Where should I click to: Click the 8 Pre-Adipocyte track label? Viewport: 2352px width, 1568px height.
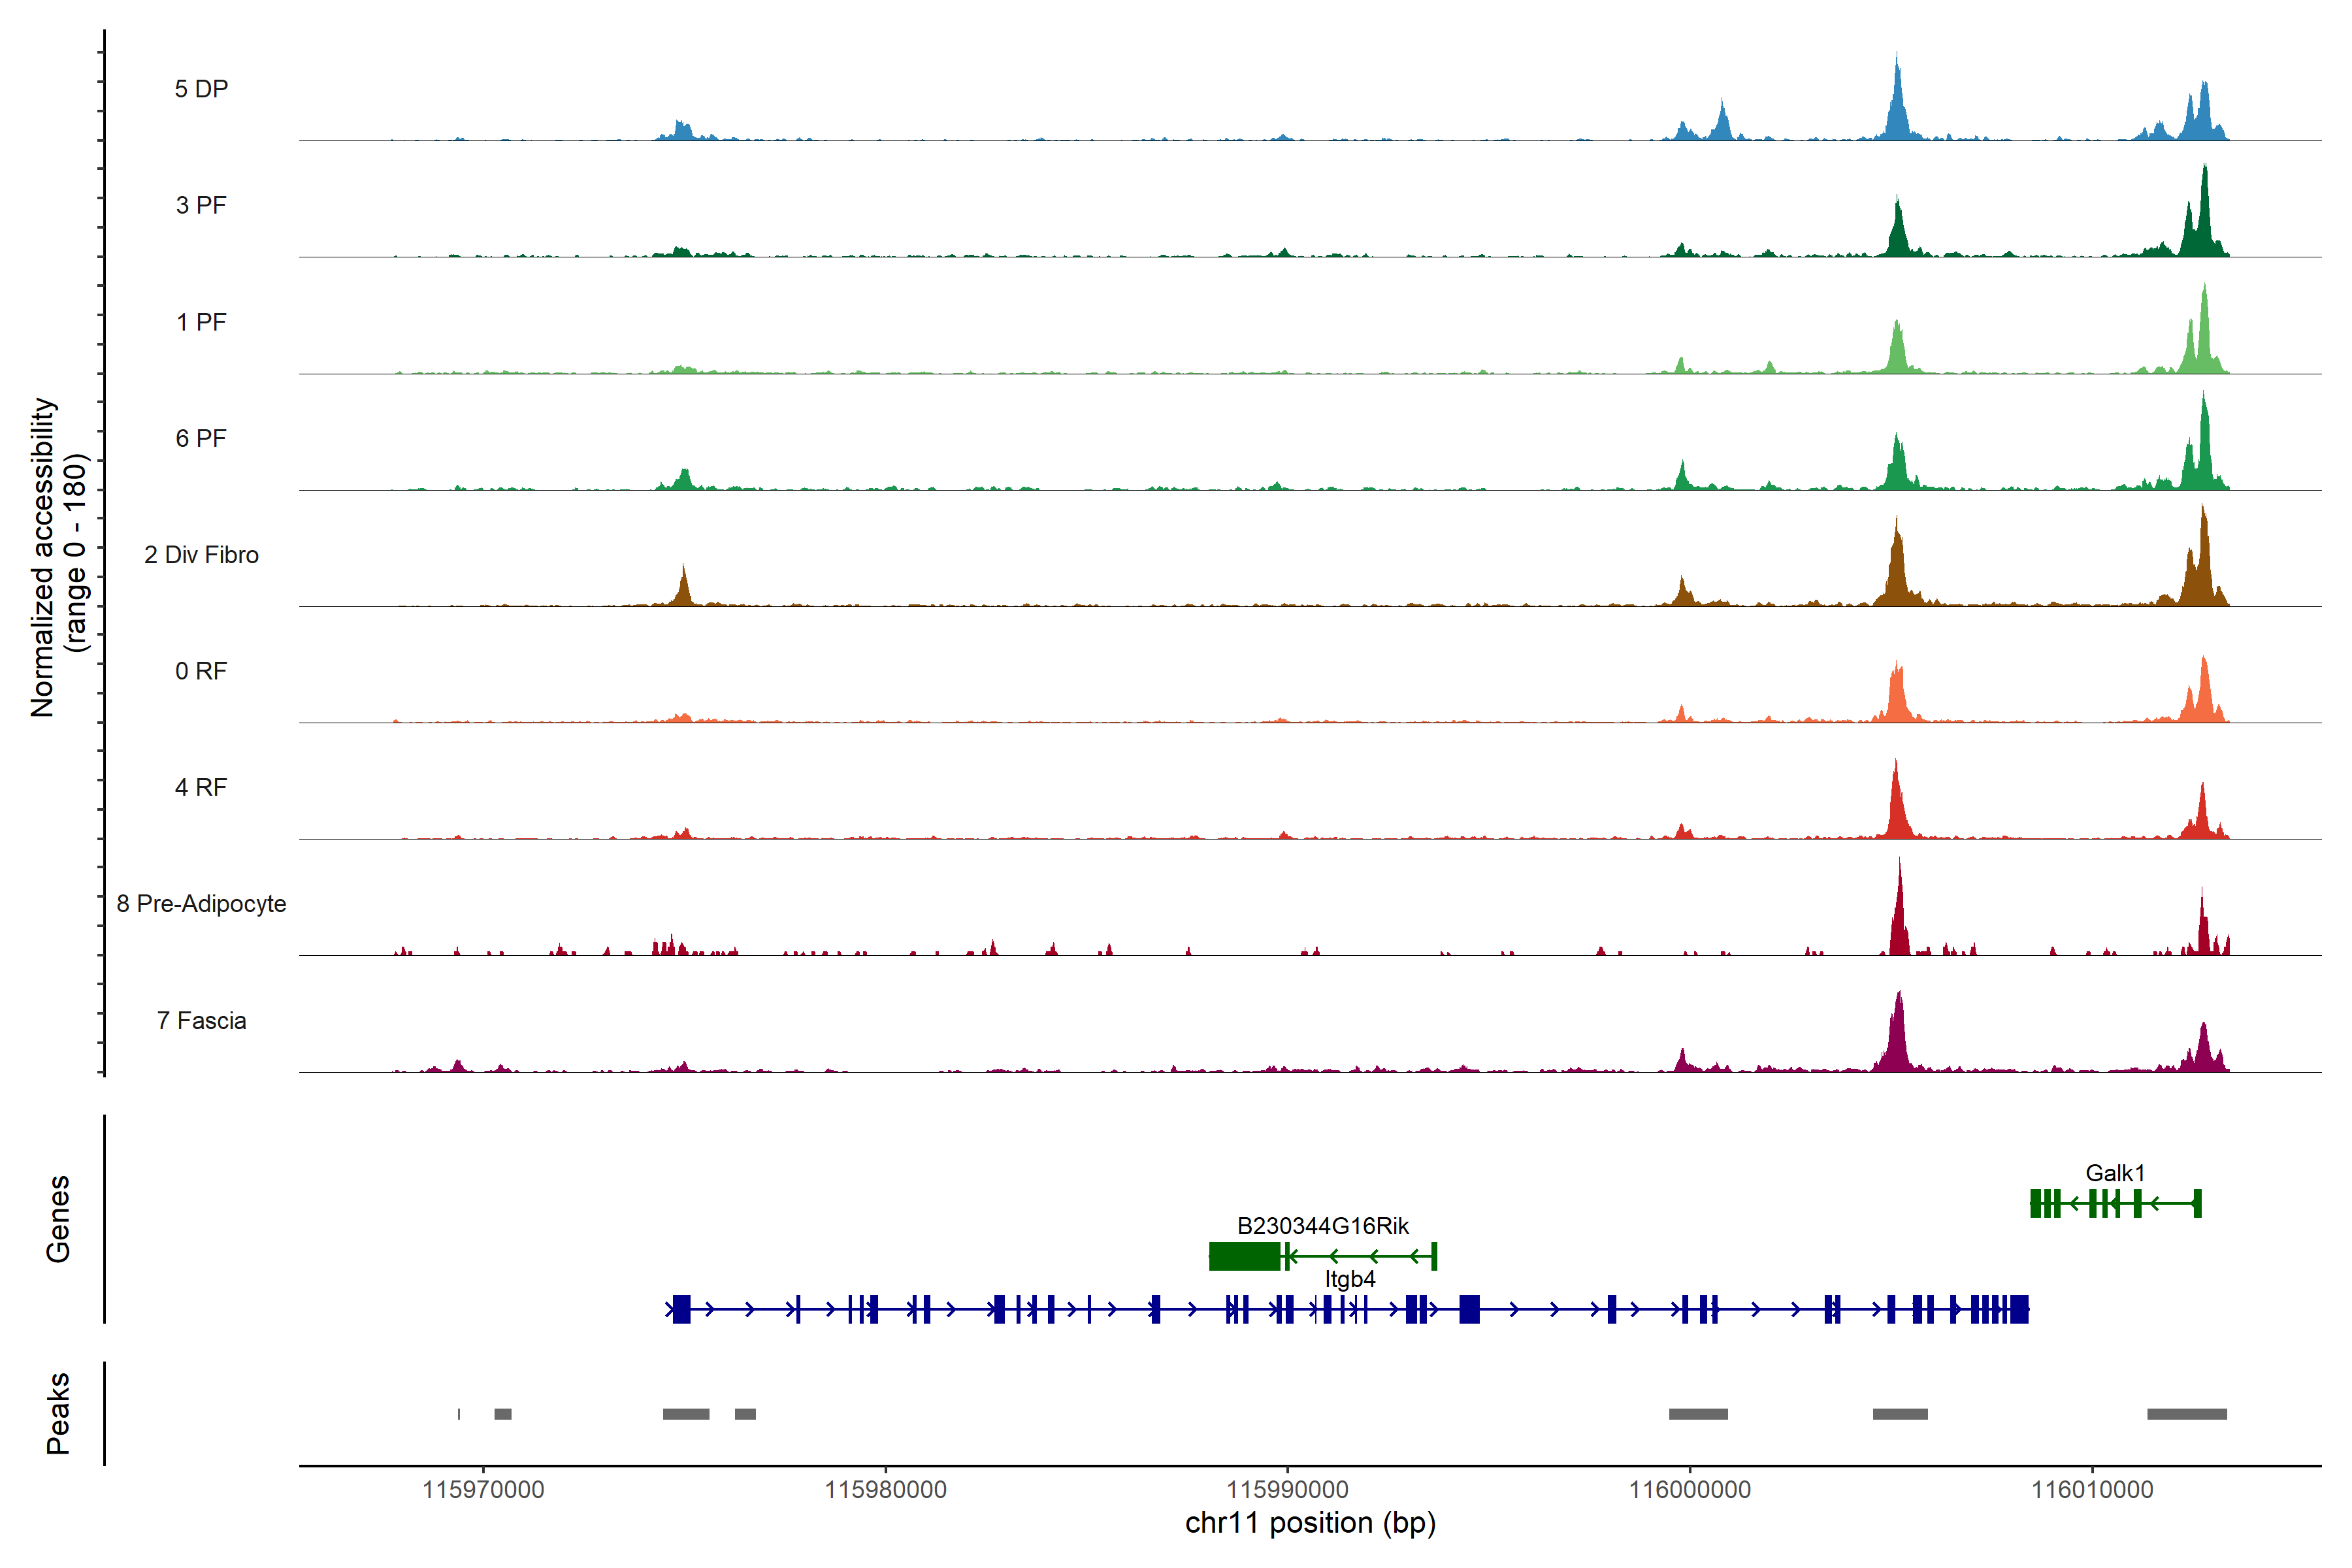[x=201, y=904]
